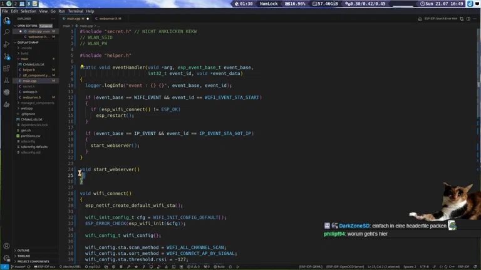
Task: Open the Testing flask view
Action: [x=6, y=81]
